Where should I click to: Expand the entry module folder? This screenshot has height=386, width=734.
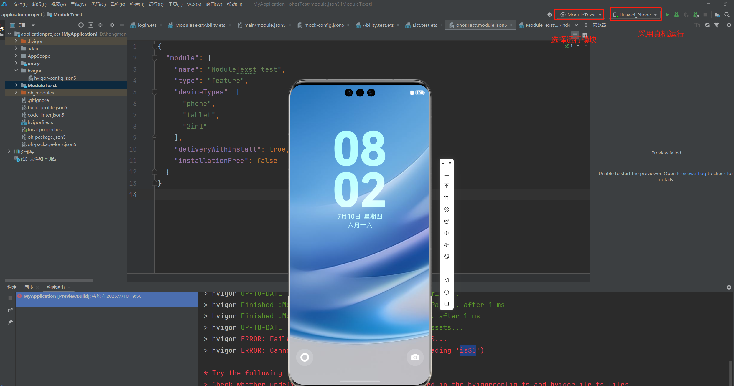point(16,63)
